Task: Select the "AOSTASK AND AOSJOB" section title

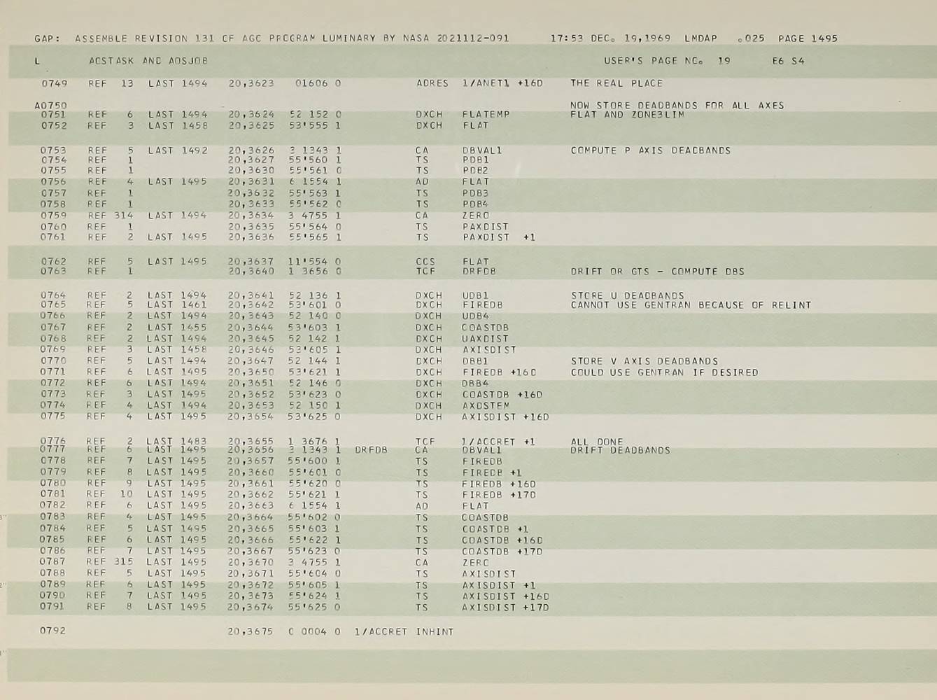Action: pos(148,61)
